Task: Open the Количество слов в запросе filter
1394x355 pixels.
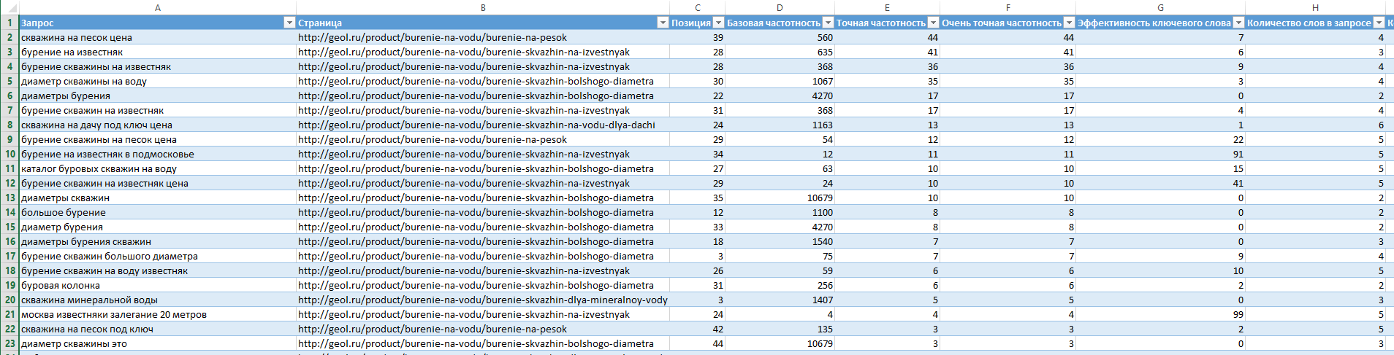Action: coord(1379,23)
